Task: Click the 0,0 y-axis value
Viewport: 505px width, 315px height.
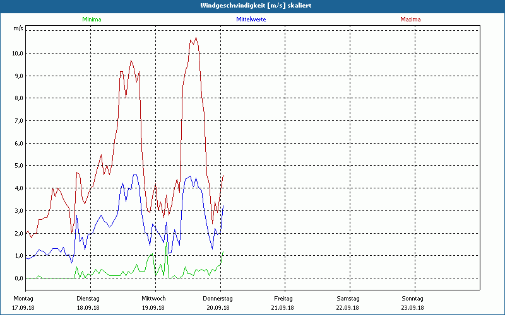Action: pos(19,278)
